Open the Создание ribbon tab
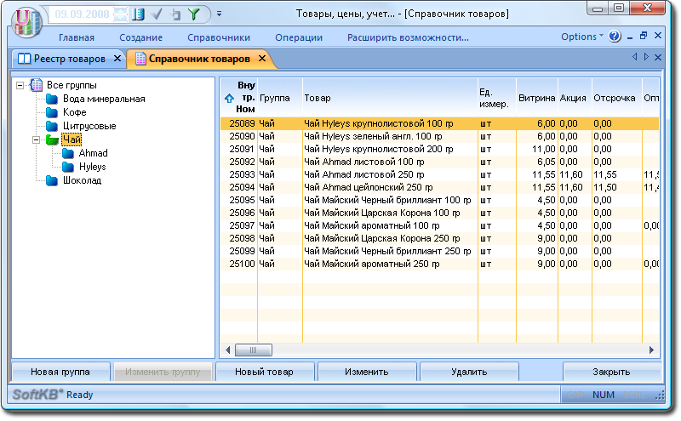The width and height of the screenshot is (681, 421). pos(140,37)
